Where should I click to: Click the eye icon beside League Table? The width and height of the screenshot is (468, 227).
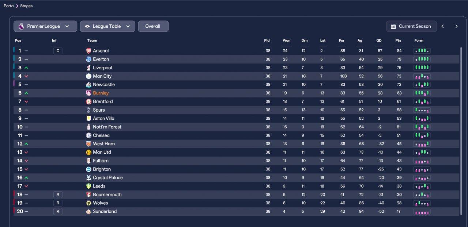coord(87,26)
